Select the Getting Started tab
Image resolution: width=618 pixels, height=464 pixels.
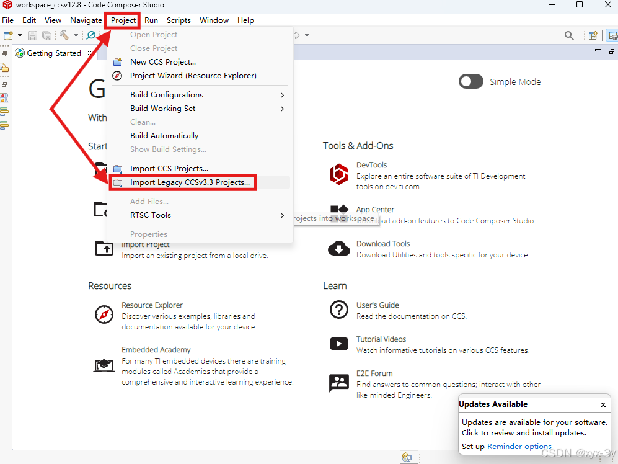pos(53,53)
